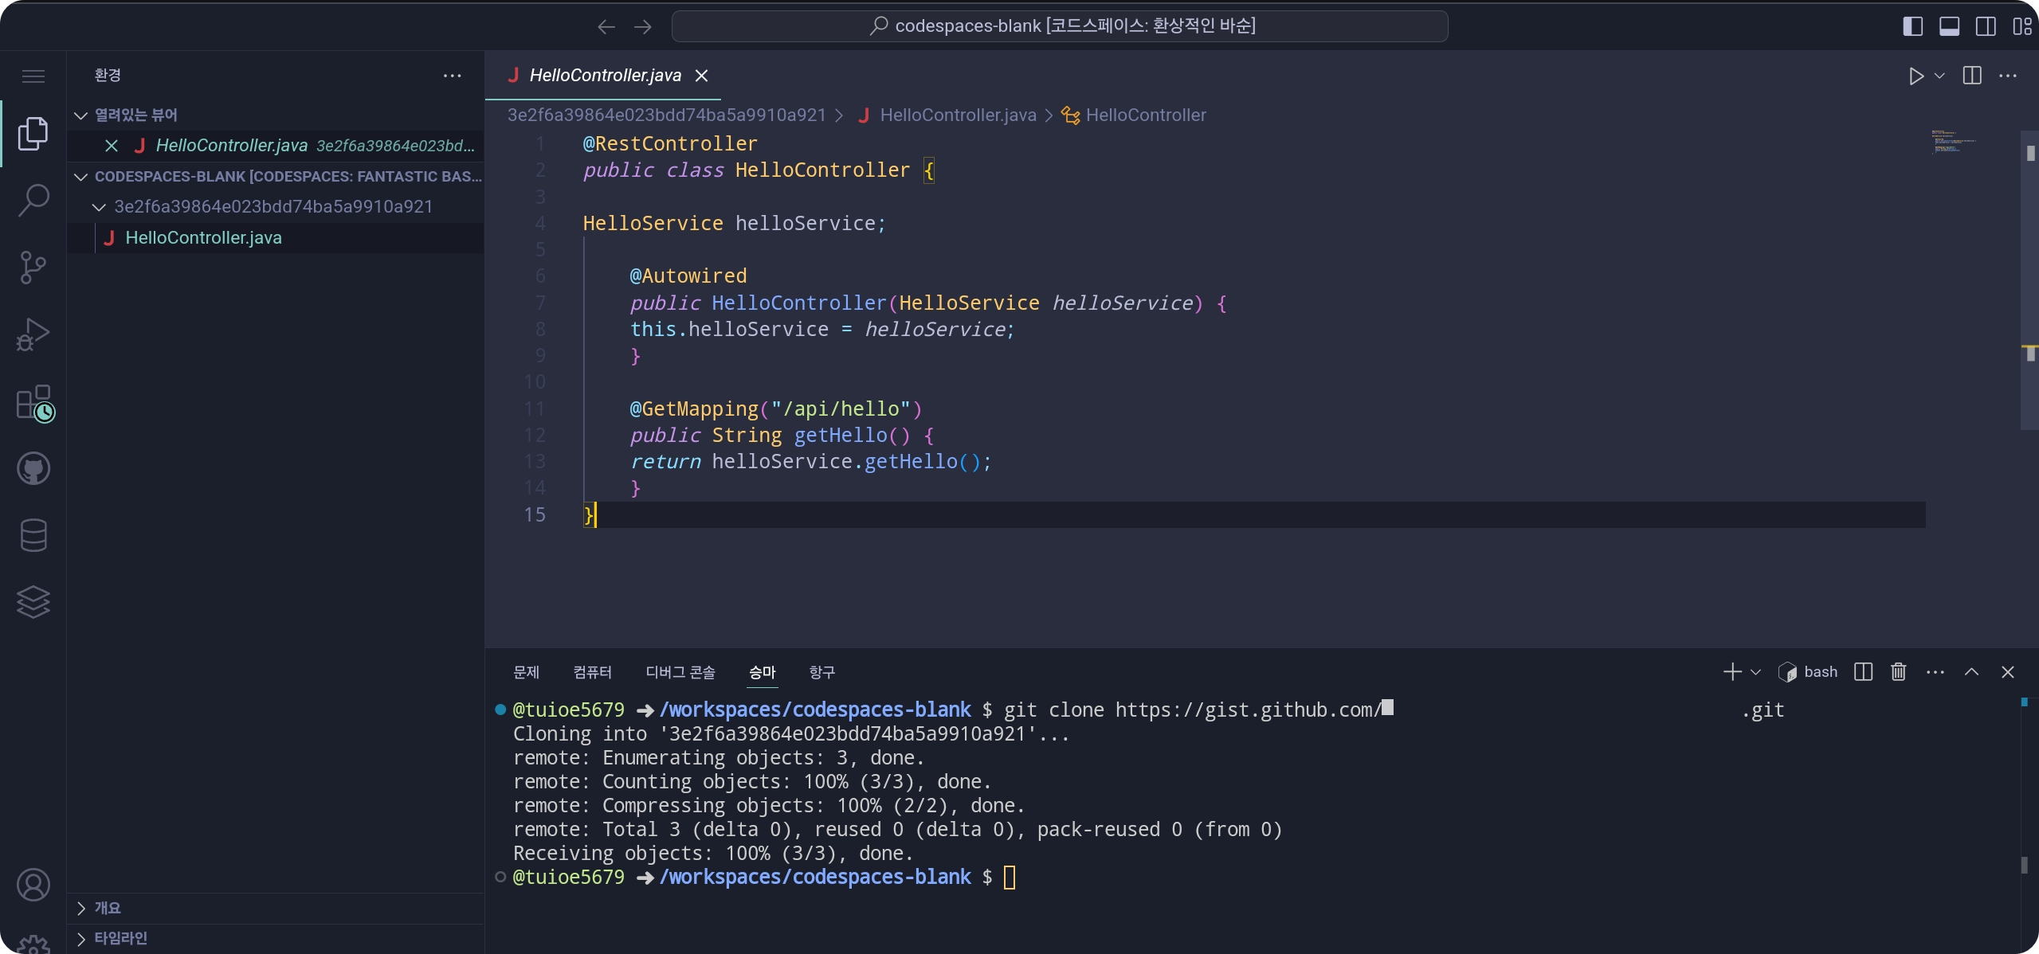The height and width of the screenshot is (954, 2039).
Task: Toggle the primary side bar layout button
Action: [1912, 26]
